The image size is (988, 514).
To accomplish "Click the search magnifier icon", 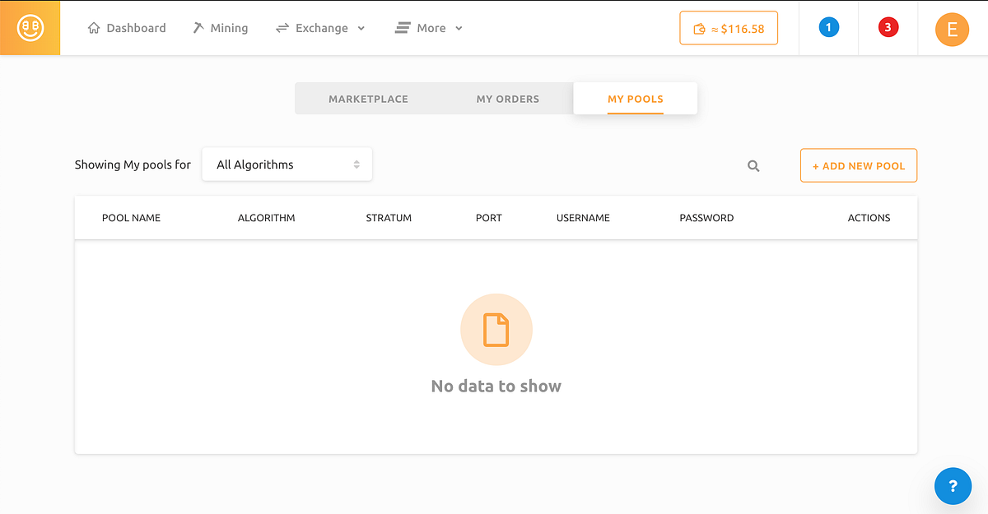I will (x=753, y=165).
